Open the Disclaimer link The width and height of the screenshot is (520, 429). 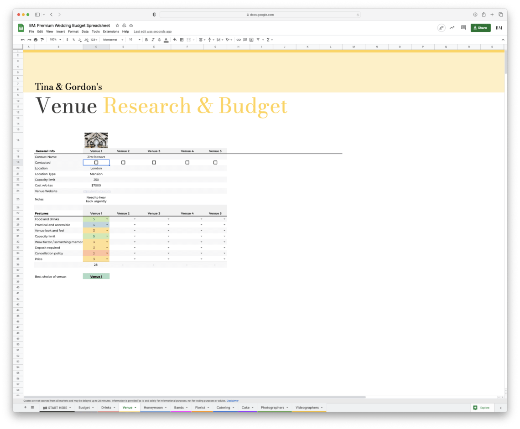click(x=233, y=401)
